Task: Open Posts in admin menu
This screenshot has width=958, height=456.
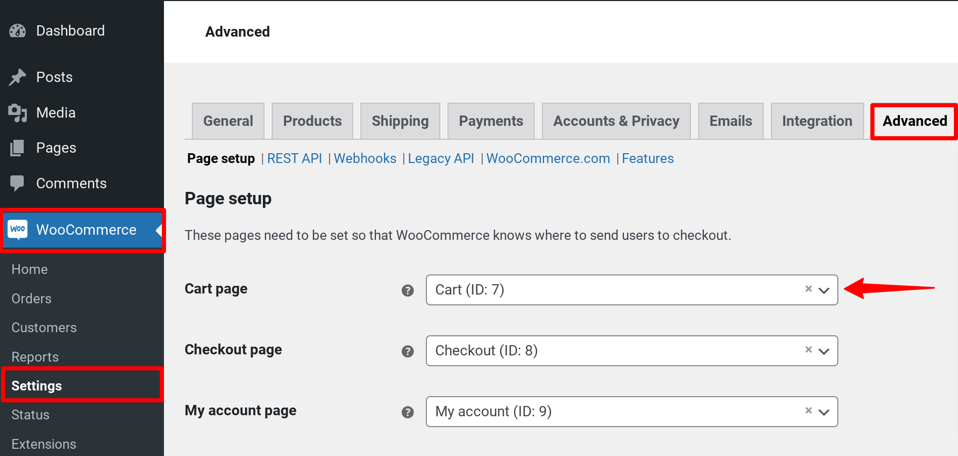Action: click(x=82, y=77)
